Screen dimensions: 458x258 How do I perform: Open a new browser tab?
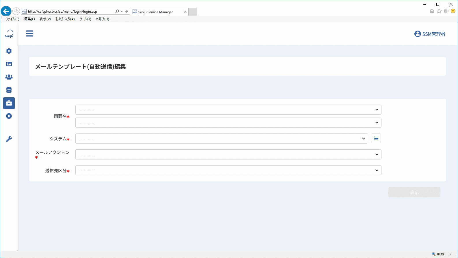pyautogui.click(x=193, y=12)
